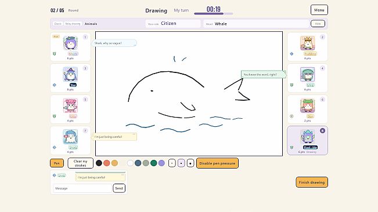Click the blue diamond icon on Shark's card
The height and width of the screenshot is (212, 378).
(55, 147)
